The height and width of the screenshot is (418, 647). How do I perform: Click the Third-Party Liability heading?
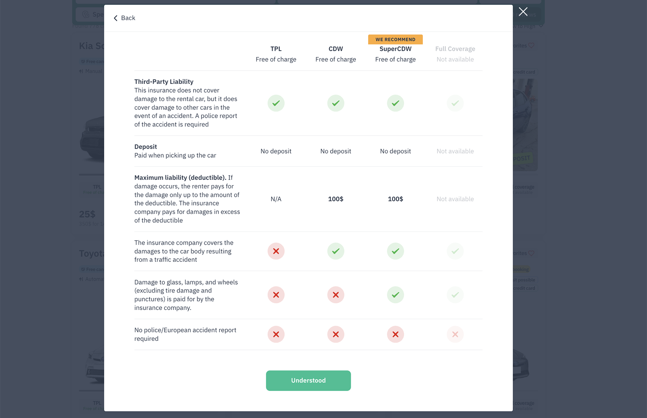tap(164, 82)
